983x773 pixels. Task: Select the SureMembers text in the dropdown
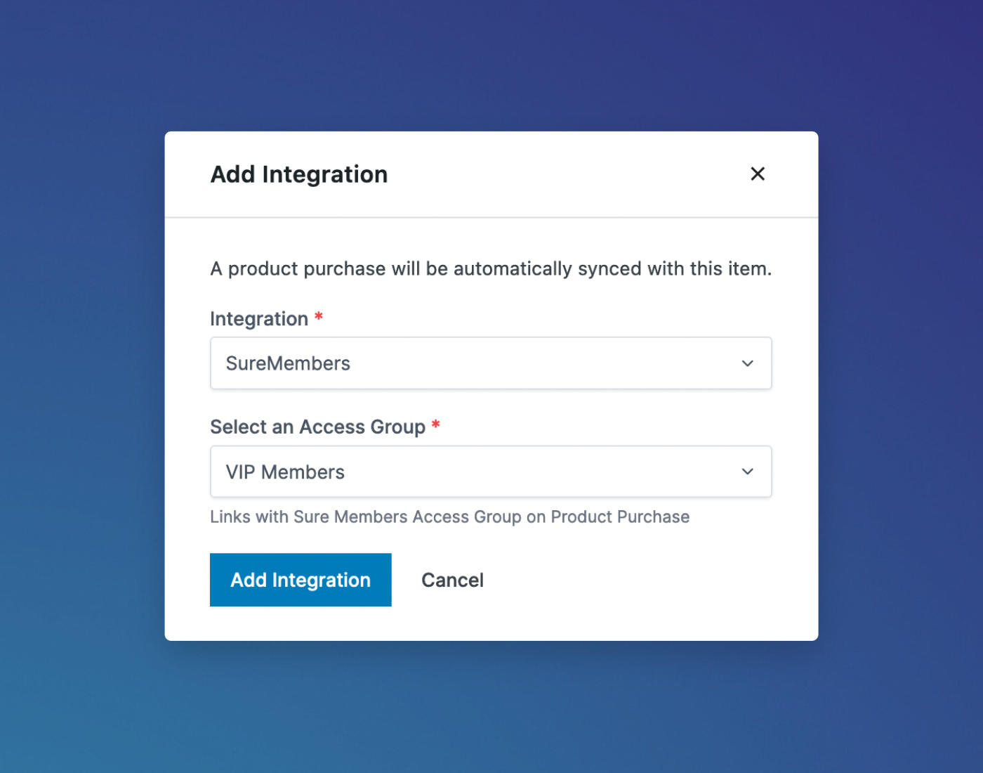point(288,363)
